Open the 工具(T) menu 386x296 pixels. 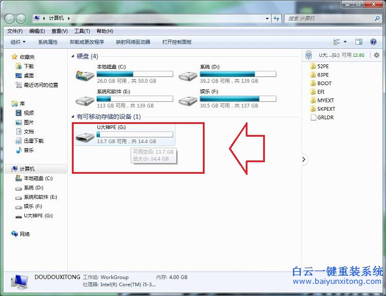tap(82, 31)
